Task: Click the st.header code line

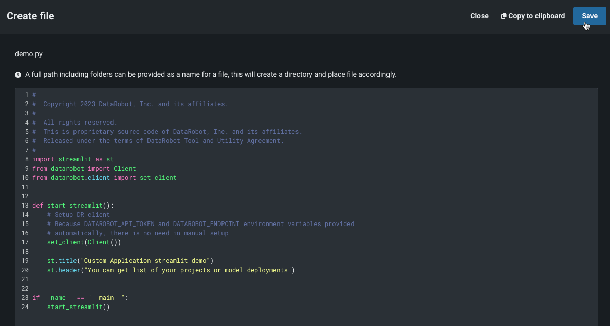Action: pos(171,270)
